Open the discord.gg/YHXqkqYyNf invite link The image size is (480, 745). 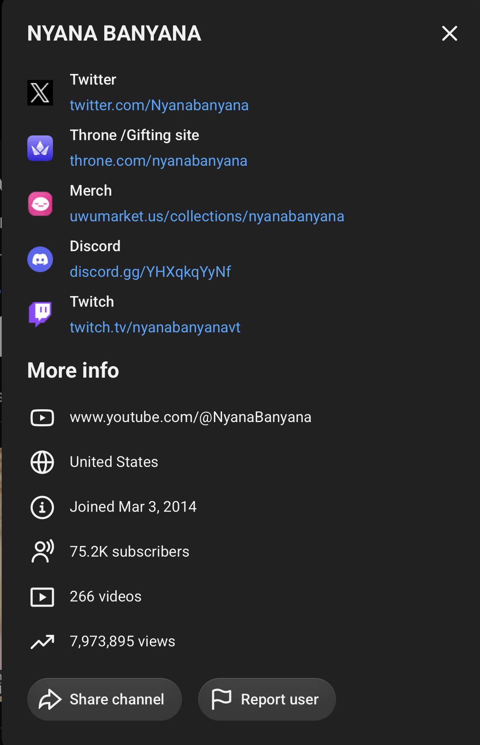pos(150,272)
